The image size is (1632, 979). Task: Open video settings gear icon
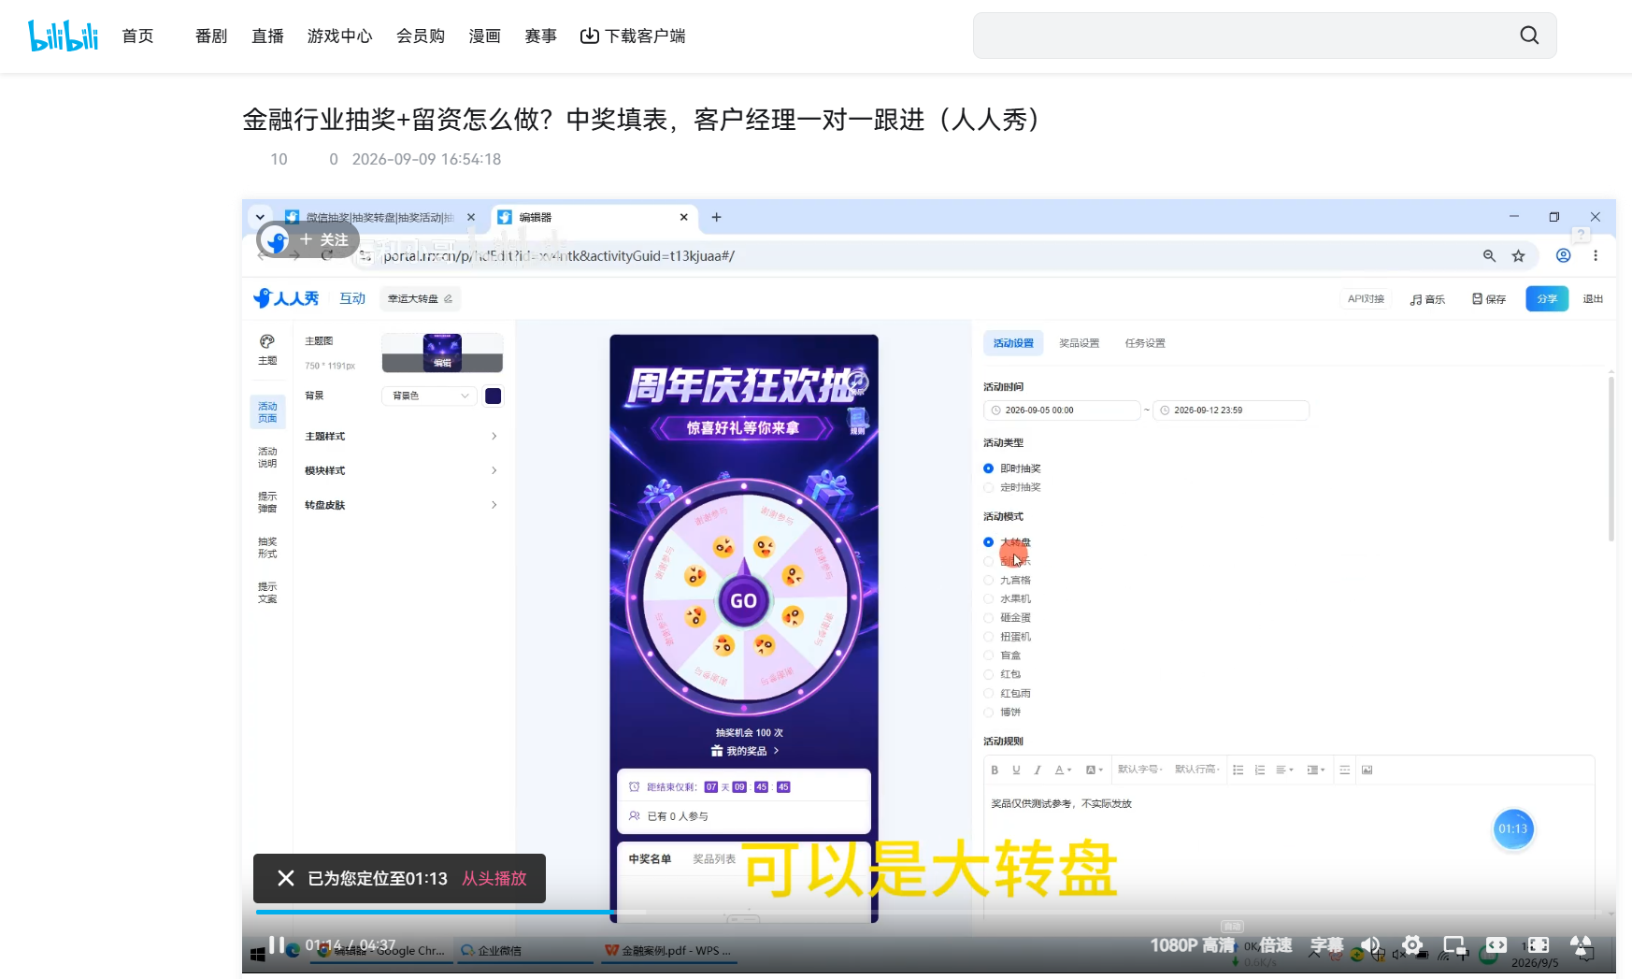coord(1412,945)
